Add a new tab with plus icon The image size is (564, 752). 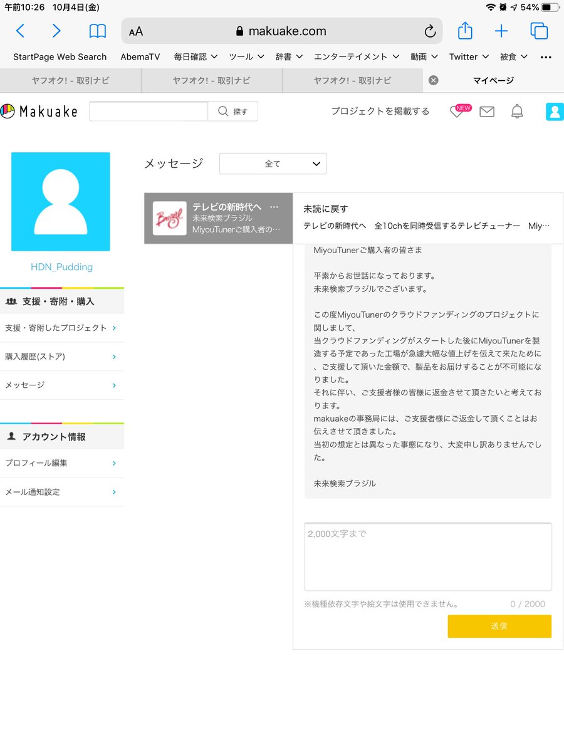tap(501, 31)
